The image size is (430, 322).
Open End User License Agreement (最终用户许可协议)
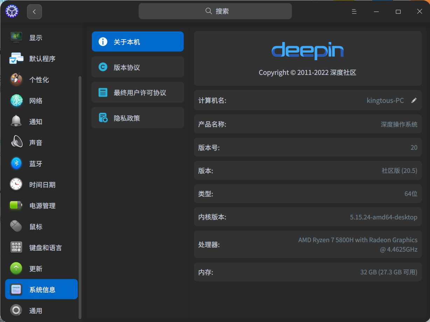pos(138,92)
